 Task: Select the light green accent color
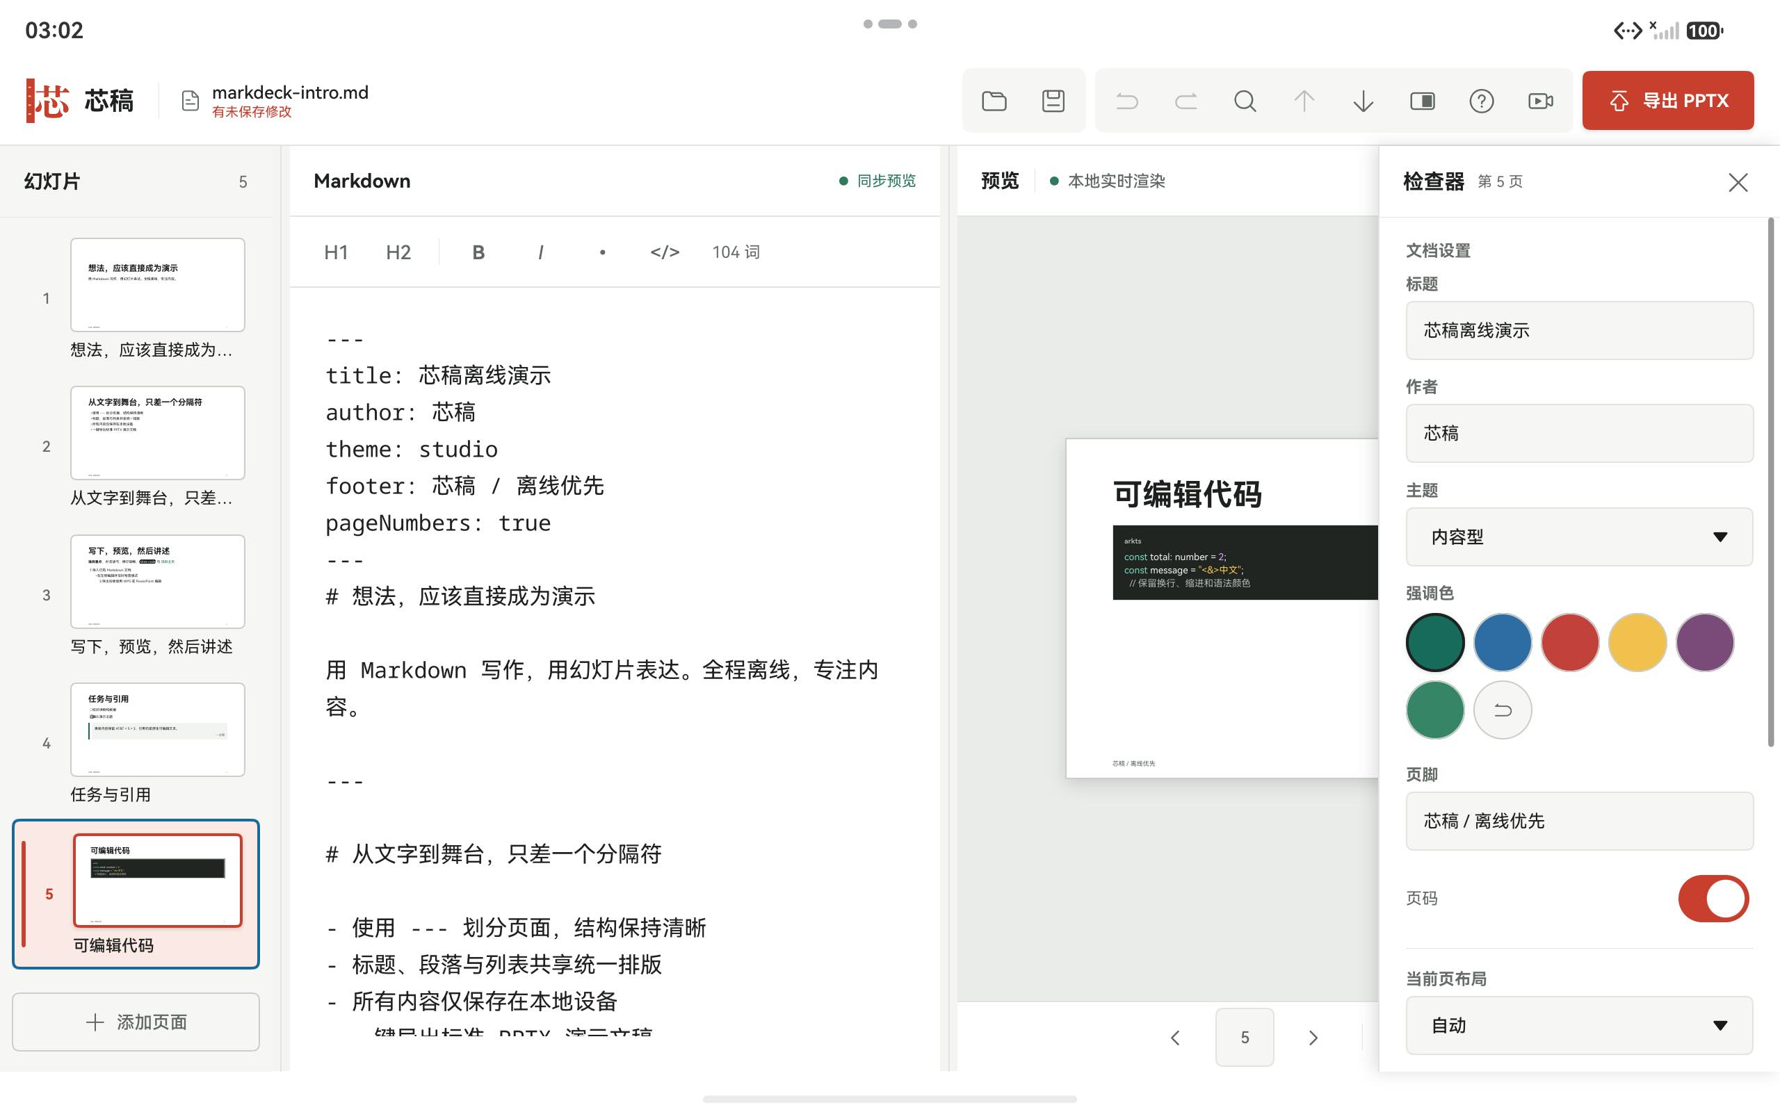(1435, 710)
